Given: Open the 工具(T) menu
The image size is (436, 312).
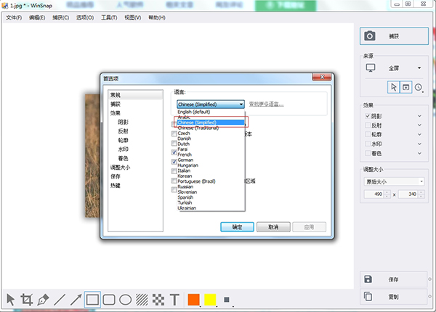Looking at the screenshot, I should [x=109, y=17].
